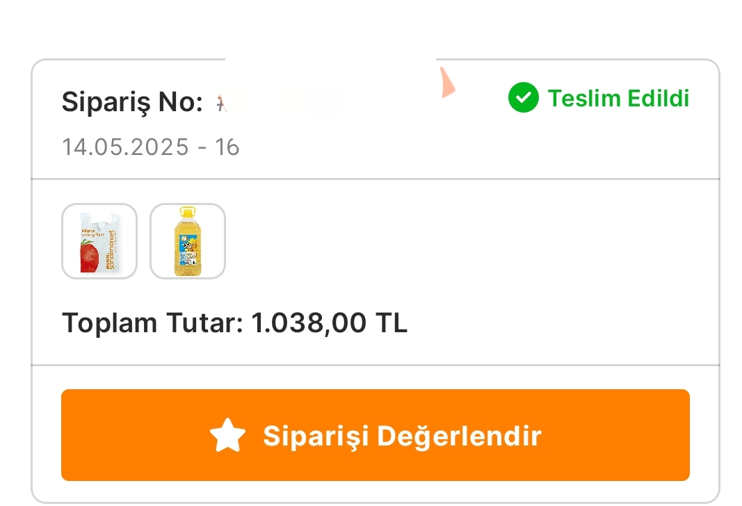Click the time value 16 beside the date

[x=227, y=147]
